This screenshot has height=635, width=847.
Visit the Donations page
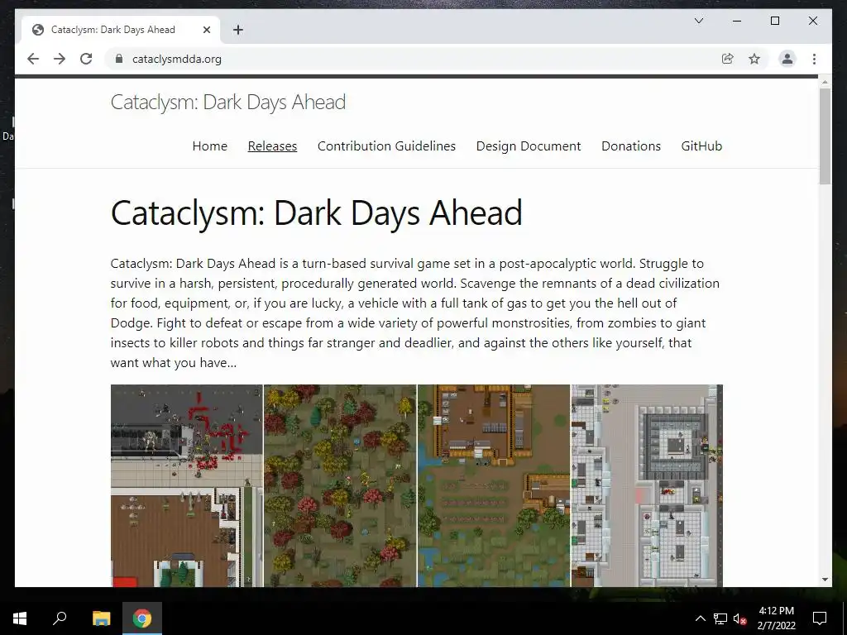coord(631,146)
